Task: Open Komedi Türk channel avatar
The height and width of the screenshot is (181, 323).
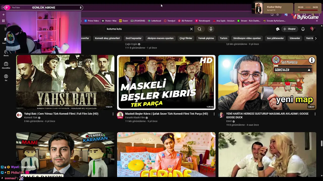Action: pos(19,115)
